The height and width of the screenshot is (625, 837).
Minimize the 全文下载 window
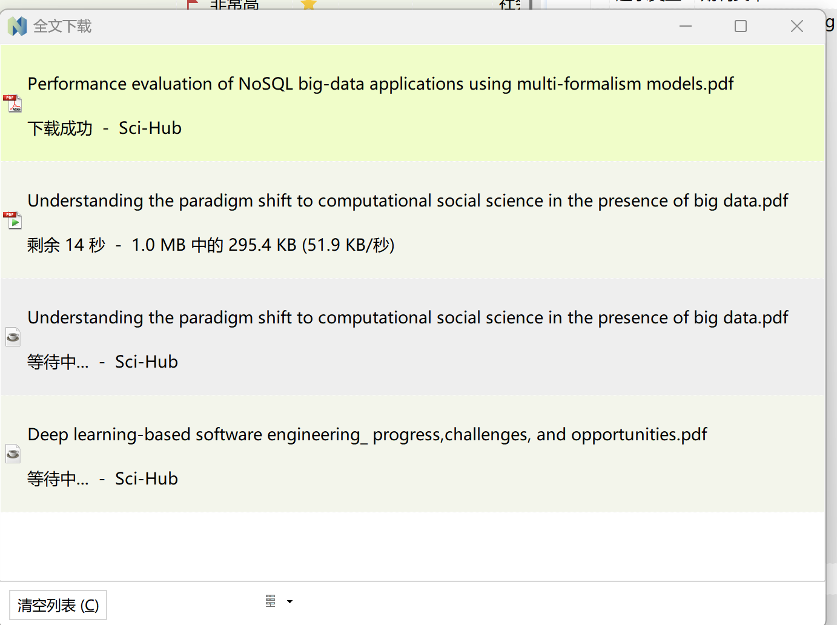point(686,26)
